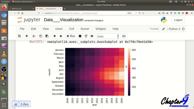
Task: Copy selected cells icon
Action: coord(40,36)
